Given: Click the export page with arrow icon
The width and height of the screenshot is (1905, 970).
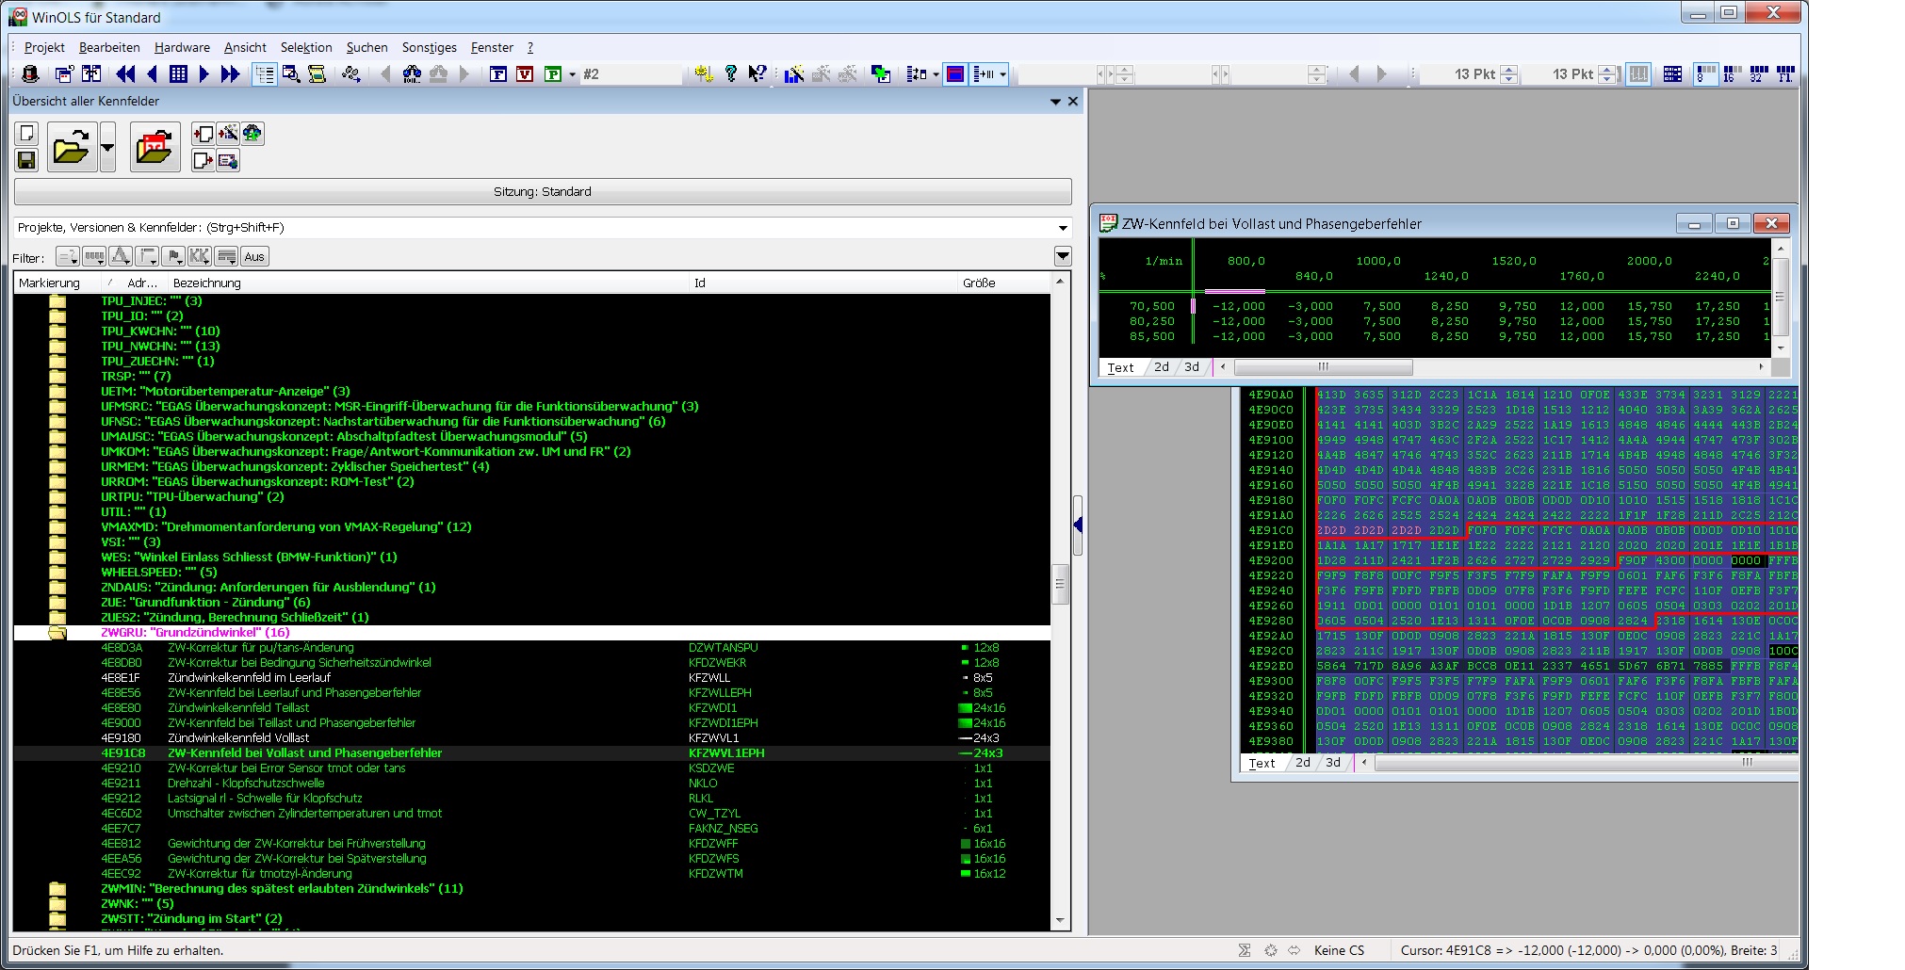Looking at the screenshot, I should click(x=203, y=160).
